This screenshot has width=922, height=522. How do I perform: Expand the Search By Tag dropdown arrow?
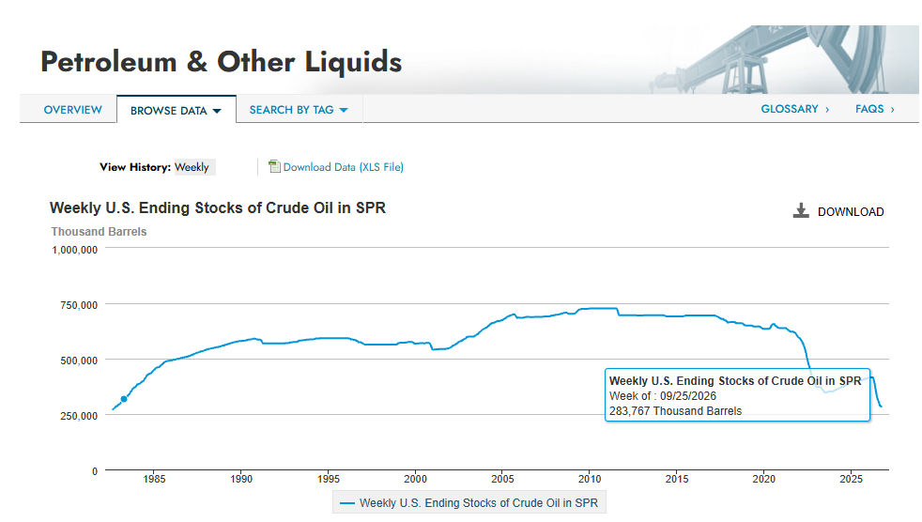[x=344, y=111]
